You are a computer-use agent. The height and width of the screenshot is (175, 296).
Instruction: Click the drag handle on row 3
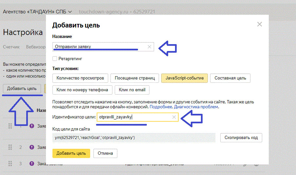coord(10,164)
